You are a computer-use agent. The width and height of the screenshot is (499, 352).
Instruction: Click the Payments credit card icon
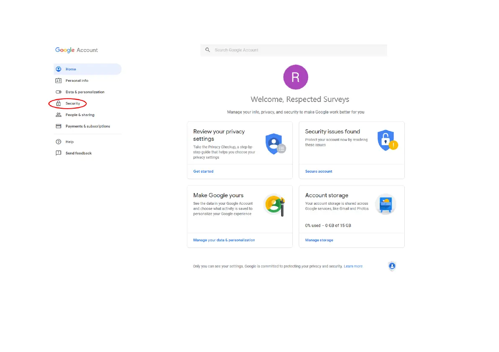pyautogui.click(x=59, y=126)
